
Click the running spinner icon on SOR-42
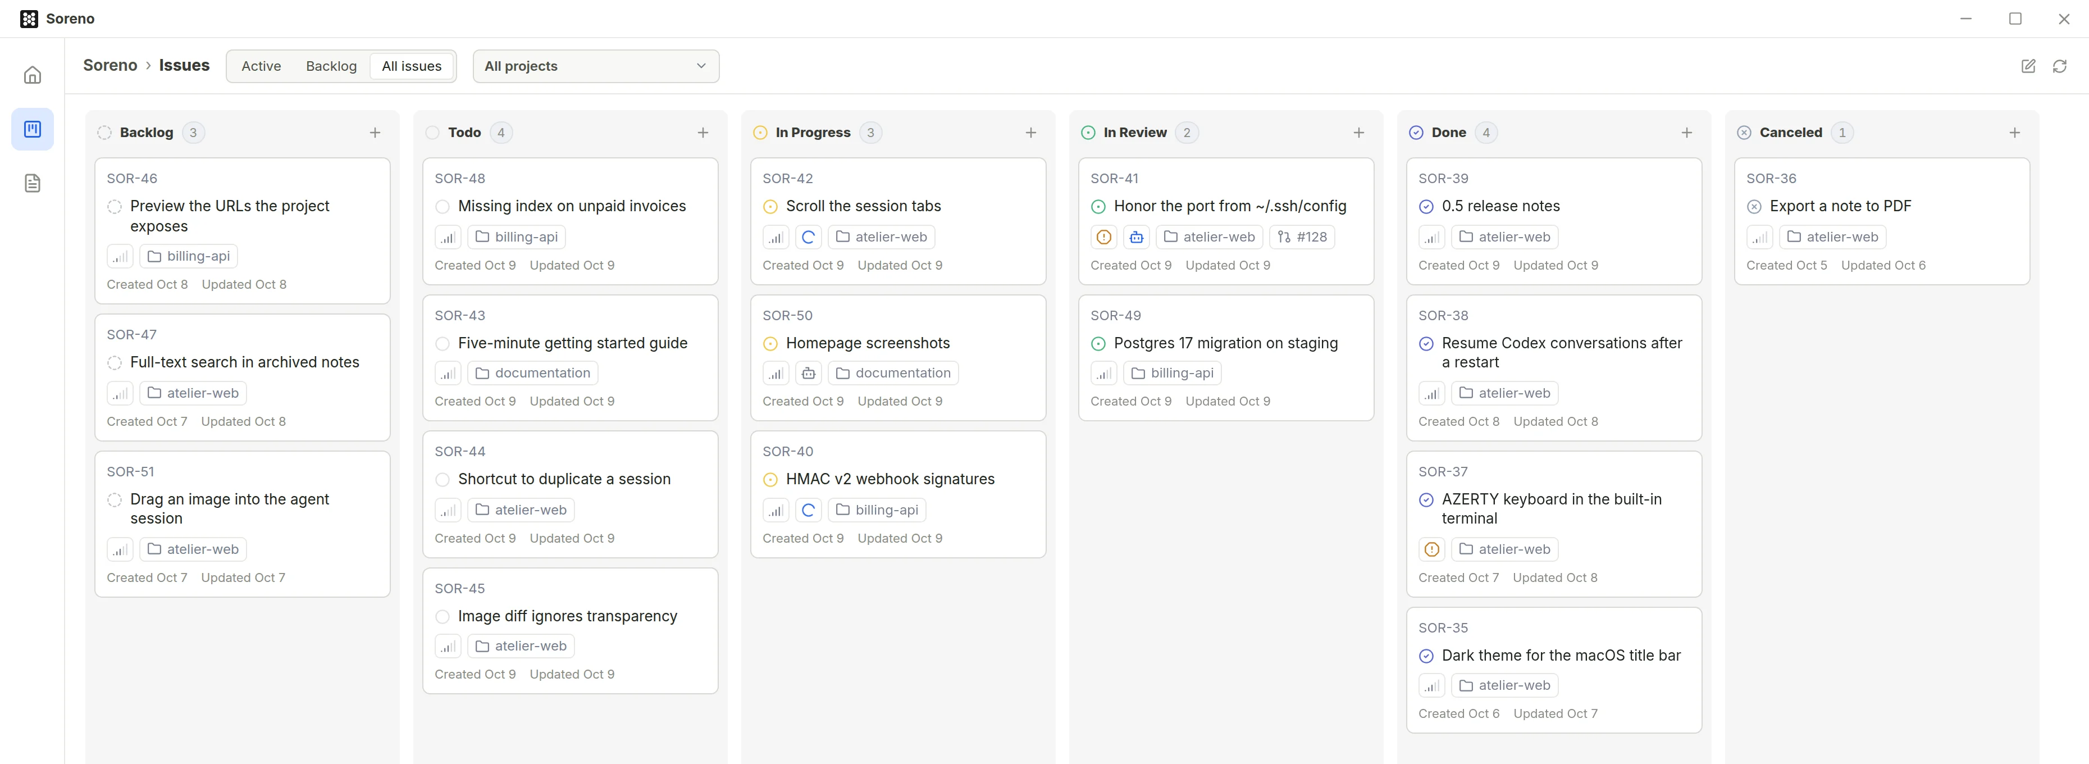click(x=809, y=238)
